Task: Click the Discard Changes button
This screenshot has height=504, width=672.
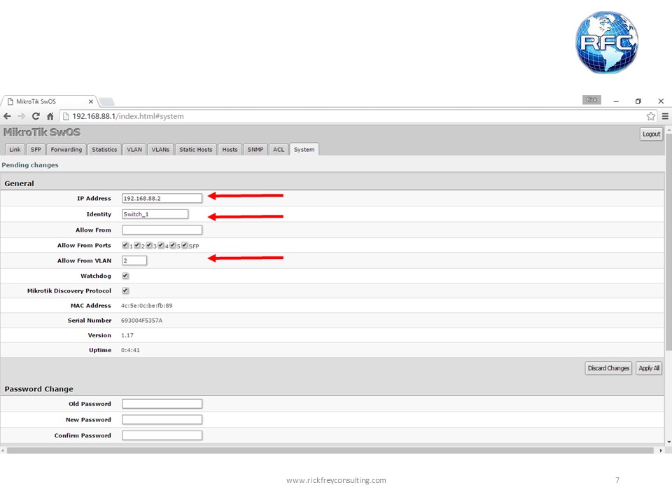Action: tap(608, 367)
